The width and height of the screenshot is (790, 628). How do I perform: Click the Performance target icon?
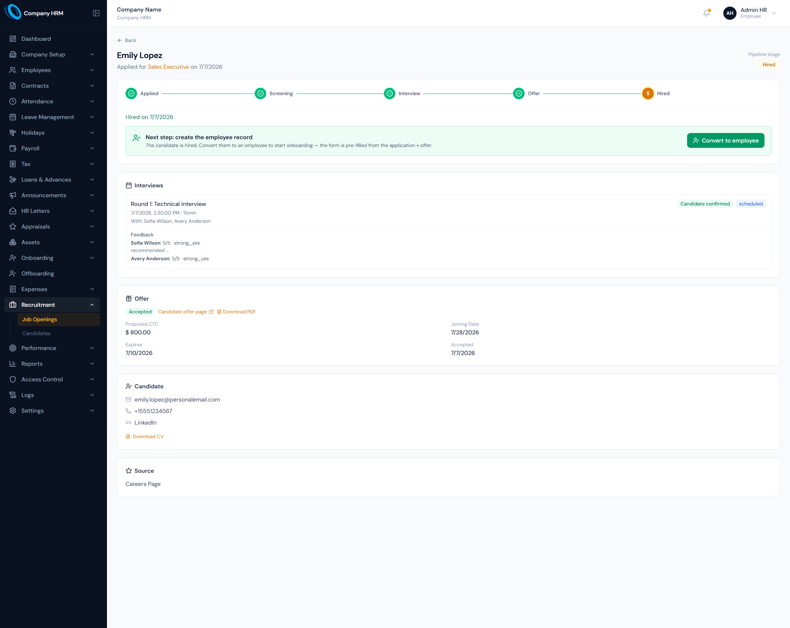tap(13, 348)
